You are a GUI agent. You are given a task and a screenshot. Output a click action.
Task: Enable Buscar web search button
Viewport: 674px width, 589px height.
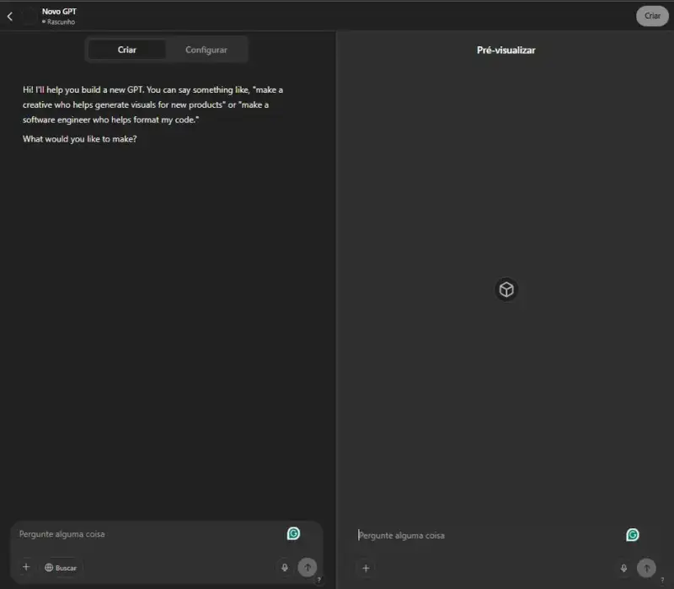pos(61,567)
